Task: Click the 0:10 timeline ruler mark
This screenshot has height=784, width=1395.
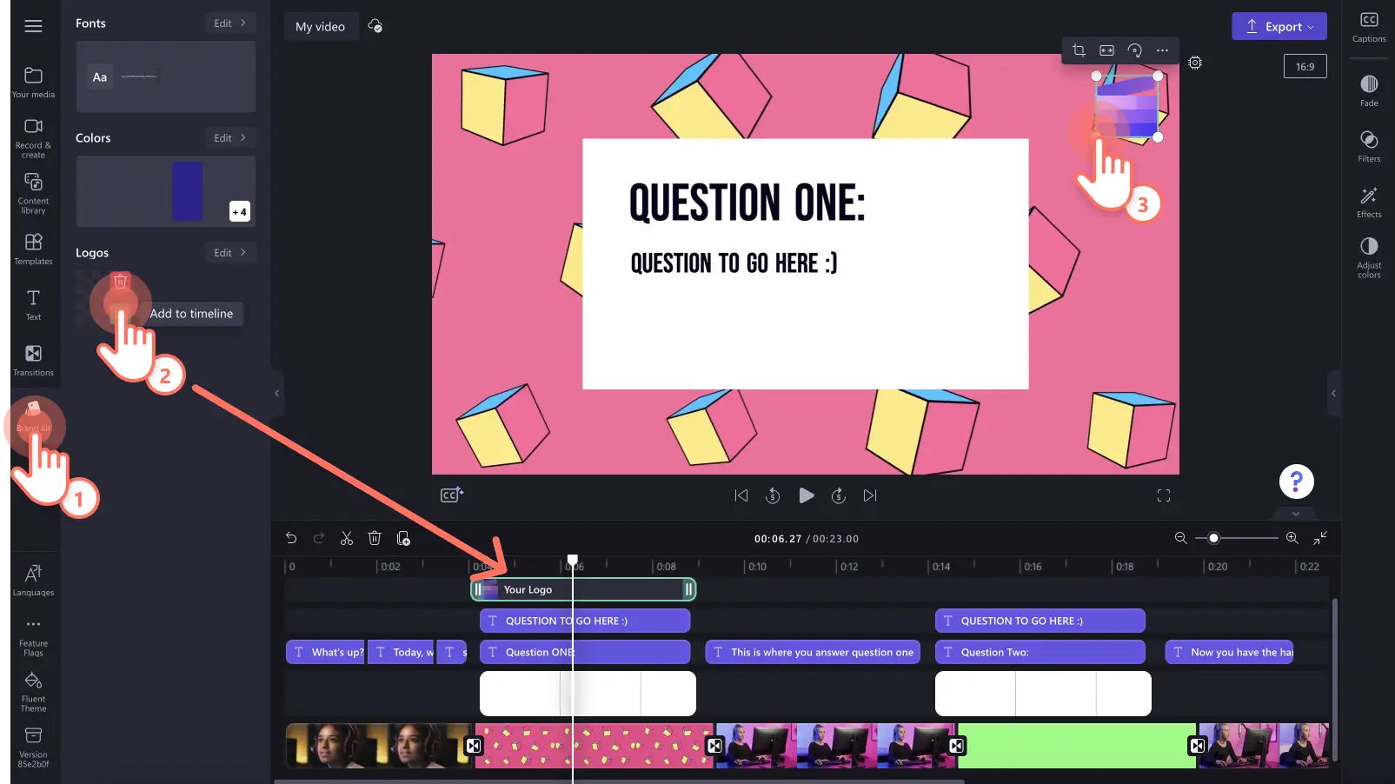Action: pos(758,567)
